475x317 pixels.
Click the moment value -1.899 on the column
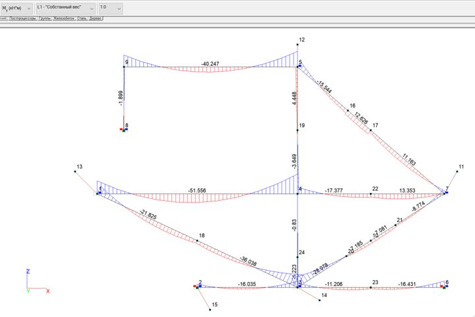click(121, 98)
